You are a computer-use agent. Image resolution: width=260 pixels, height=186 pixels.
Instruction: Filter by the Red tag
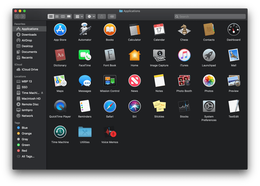[30, 151]
